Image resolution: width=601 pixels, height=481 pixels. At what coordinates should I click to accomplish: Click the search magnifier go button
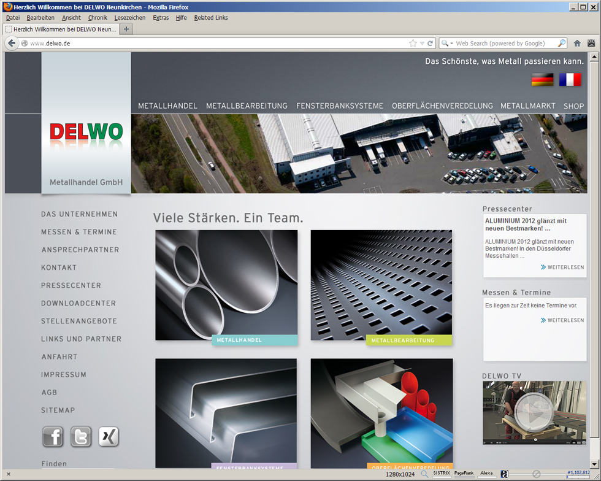pos(562,44)
